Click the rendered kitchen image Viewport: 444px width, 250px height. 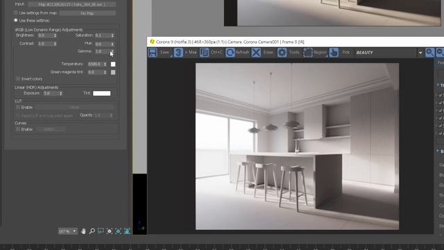click(298, 147)
